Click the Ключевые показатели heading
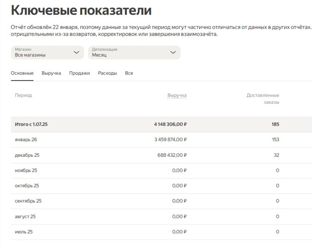312x248 pixels. (x=81, y=10)
